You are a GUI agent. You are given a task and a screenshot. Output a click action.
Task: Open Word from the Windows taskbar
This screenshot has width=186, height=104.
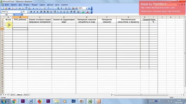coord(31,101)
